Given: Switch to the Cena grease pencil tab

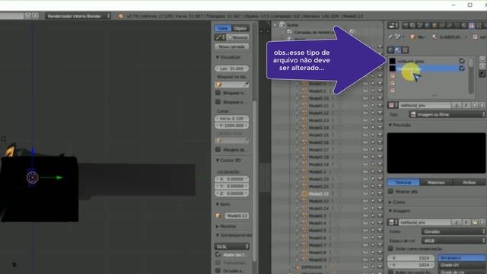Looking at the screenshot, I should click(223, 28).
